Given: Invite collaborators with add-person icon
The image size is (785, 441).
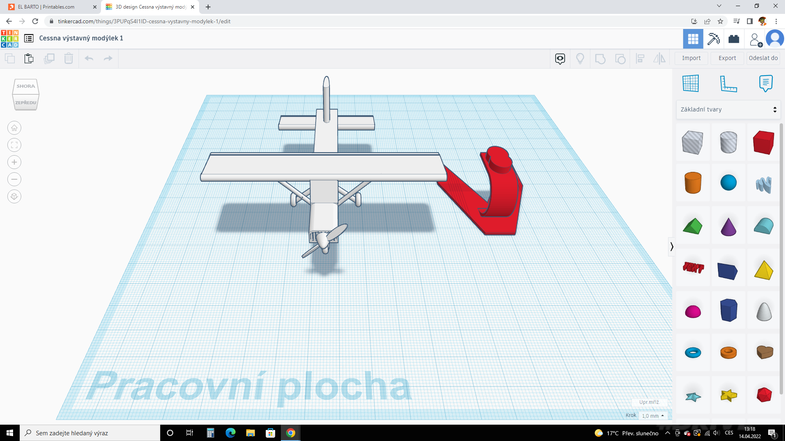Looking at the screenshot, I should click(755, 39).
